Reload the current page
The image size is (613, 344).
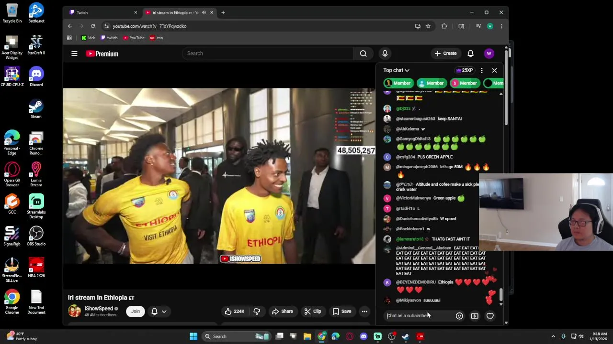93,26
